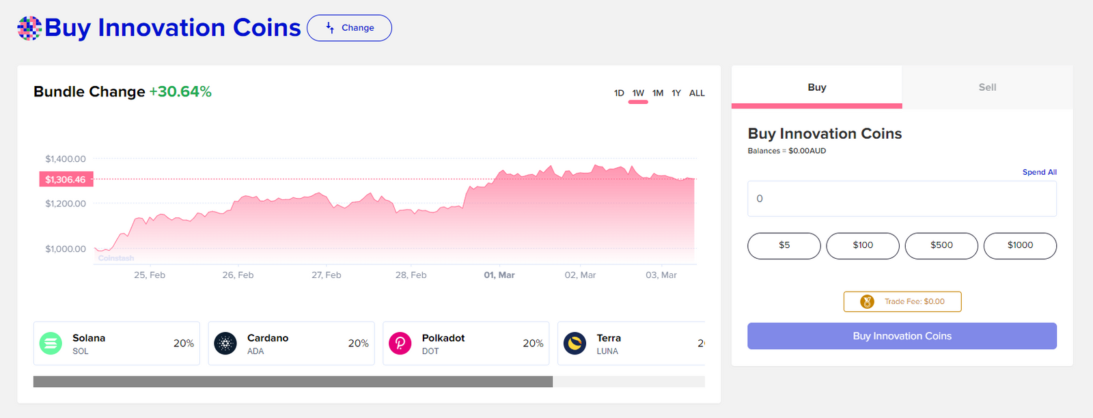Choose the $5 preset amount

(784, 246)
